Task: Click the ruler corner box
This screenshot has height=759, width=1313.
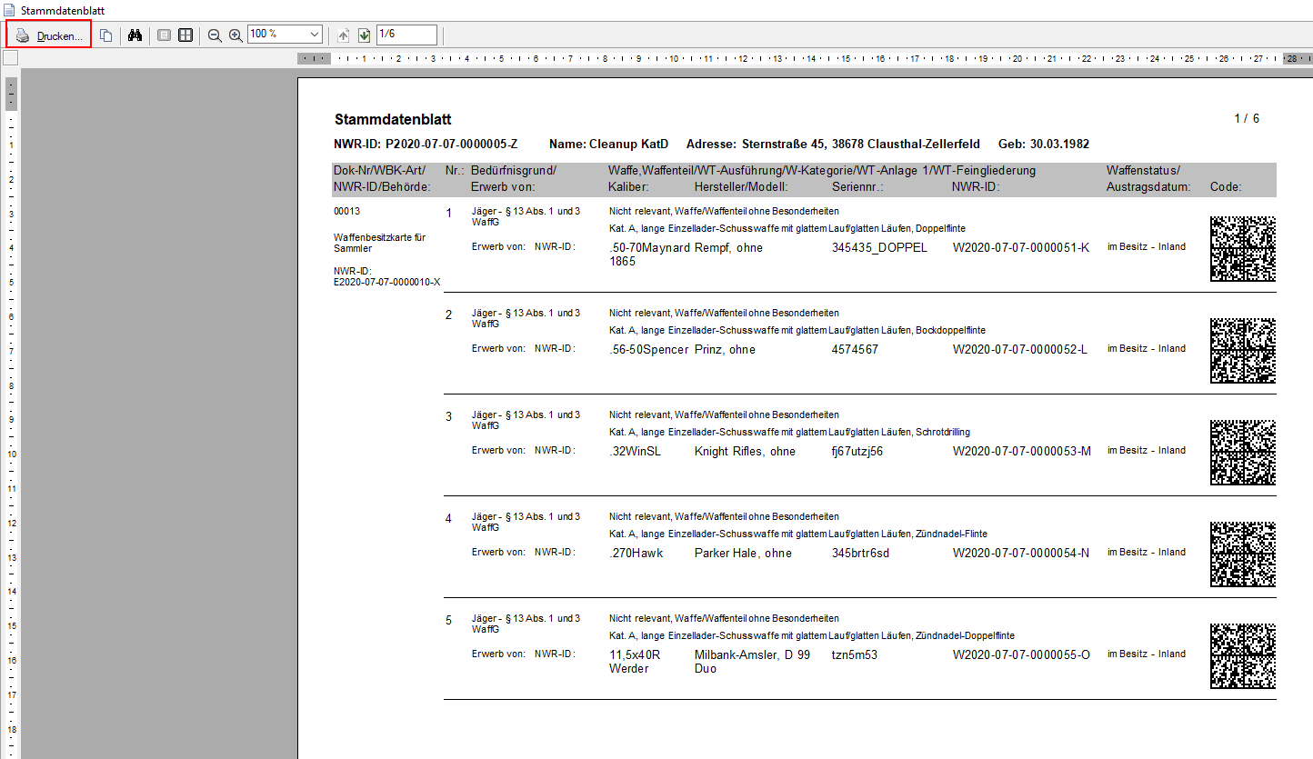Action: click(x=10, y=58)
